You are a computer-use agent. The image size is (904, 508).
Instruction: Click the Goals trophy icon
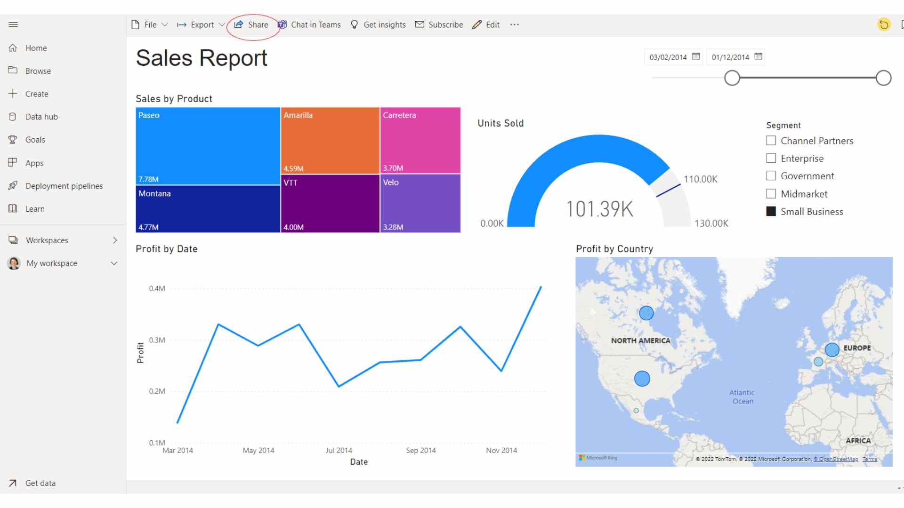tap(13, 139)
